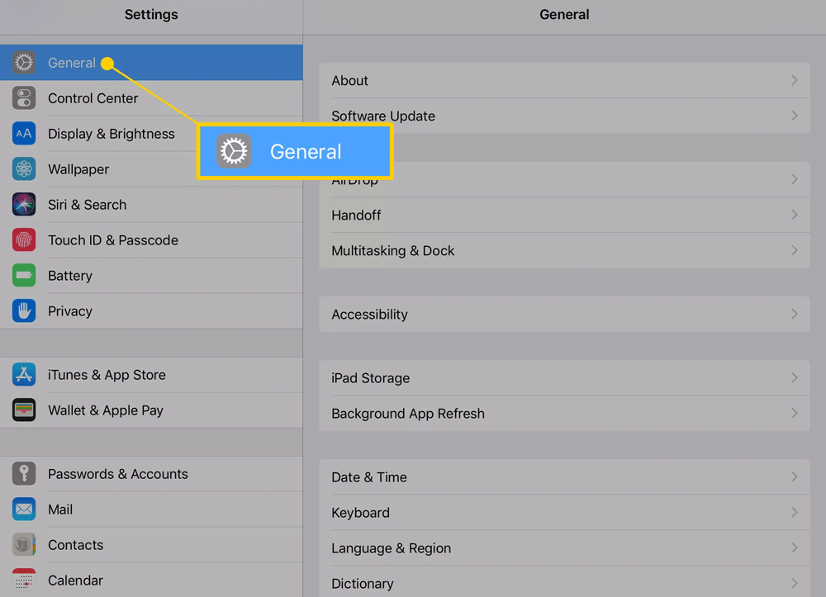Tap Background App Refresh
Viewport: 826px width, 597px height.
564,414
